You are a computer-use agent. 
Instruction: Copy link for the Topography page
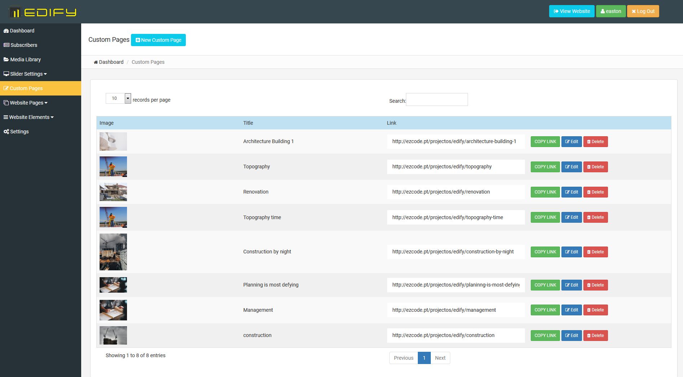click(545, 167)
